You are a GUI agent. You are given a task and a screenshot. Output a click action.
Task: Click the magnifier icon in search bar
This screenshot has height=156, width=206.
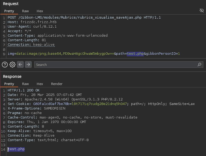click(x=199, y=65)
